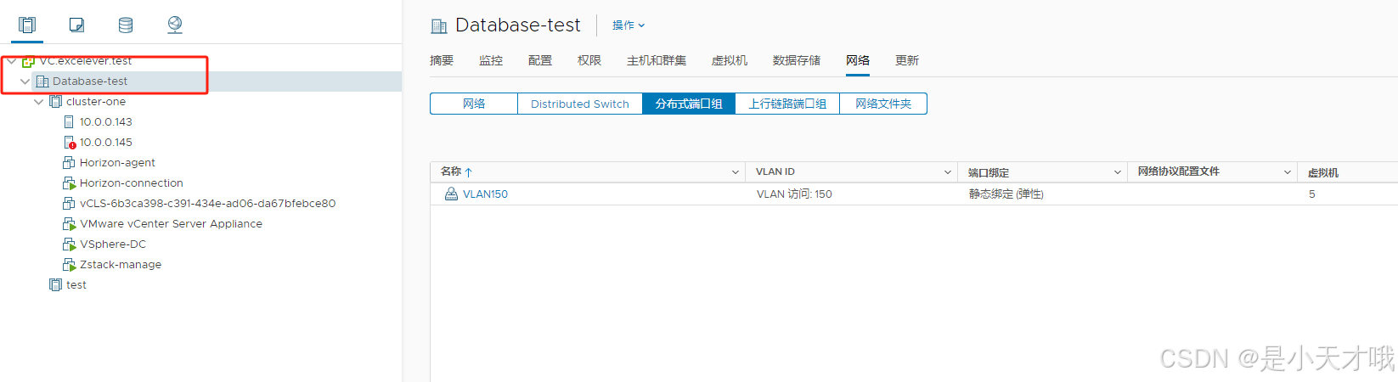The width and height of the screenshot is (1398, 382).
Task: Switch to the 监控 tab
Action: pyautogui.click(x=491, y=60)
